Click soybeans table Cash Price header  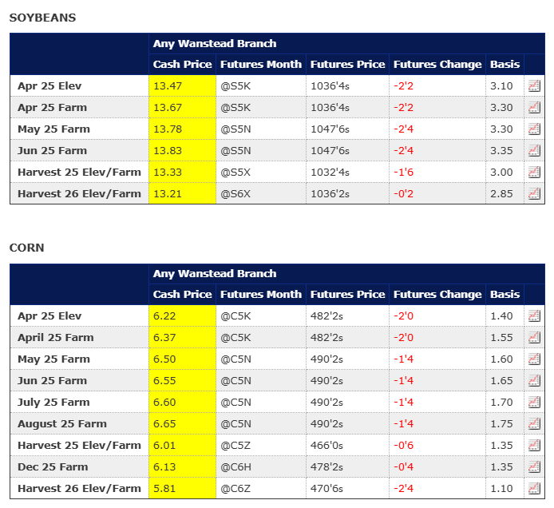click(182, 65)
